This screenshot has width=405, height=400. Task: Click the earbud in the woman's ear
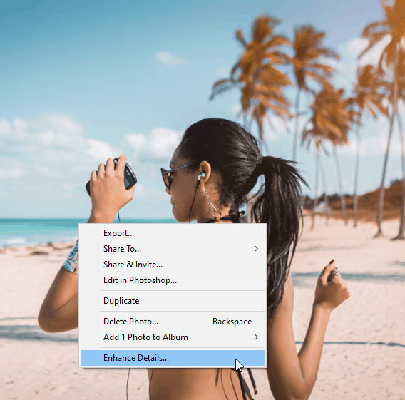(201, 177)
